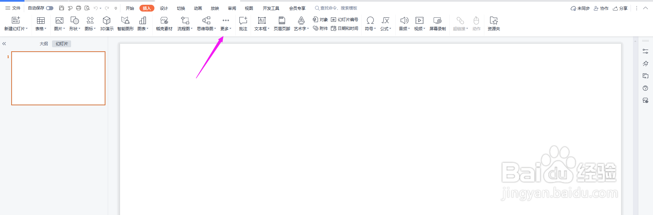Click the 更多 three-dots icon
This screenshot has height=215, width=653.
tap(226, 20)
